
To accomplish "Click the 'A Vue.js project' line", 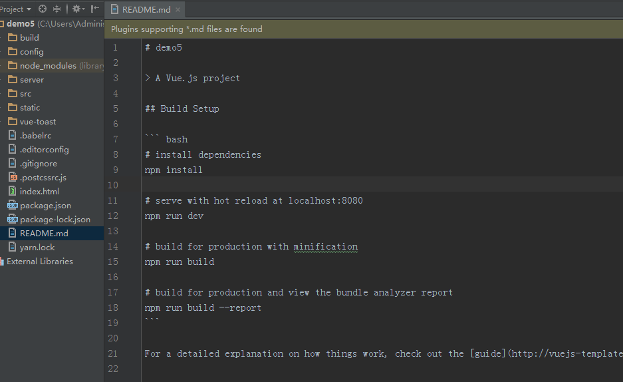I will click(192, 79).
